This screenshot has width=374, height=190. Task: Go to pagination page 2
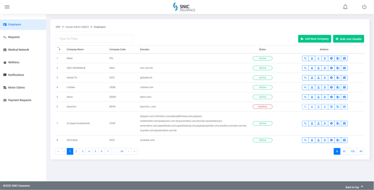pyautogui.click(x=76, y=151)
